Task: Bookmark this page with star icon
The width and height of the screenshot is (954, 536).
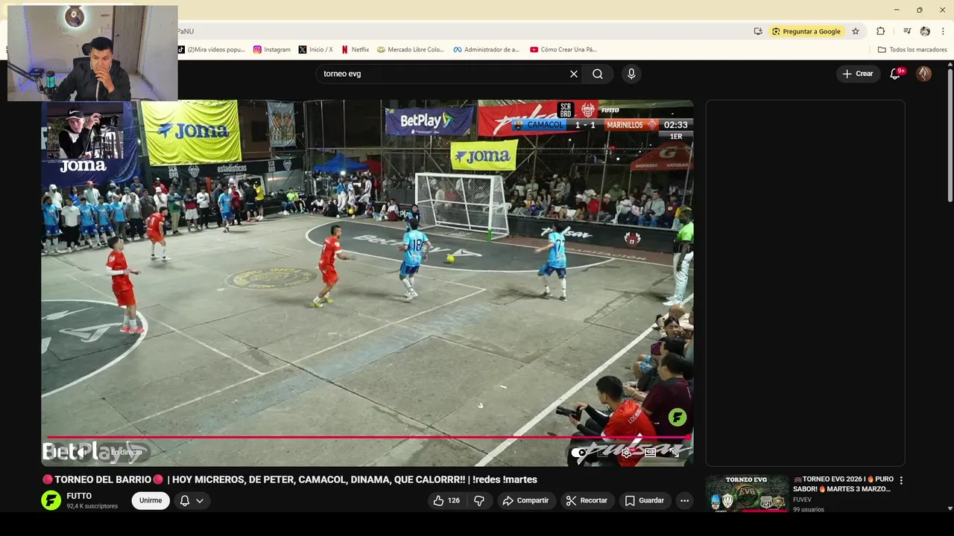Action: (856, 31)
